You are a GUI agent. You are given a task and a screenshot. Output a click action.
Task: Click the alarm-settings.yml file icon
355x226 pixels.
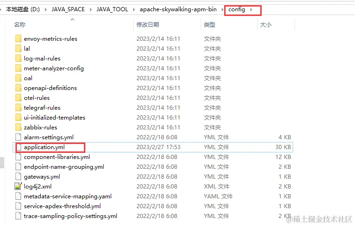18,137
